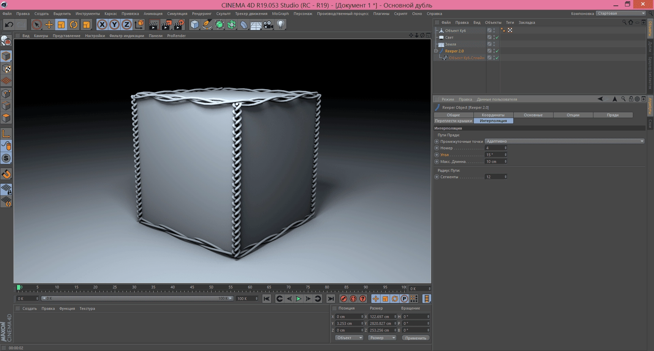This screenshot has width=654, height=351.
Task: Select Объект Куб.Сплайн child item
Action: 467,58
